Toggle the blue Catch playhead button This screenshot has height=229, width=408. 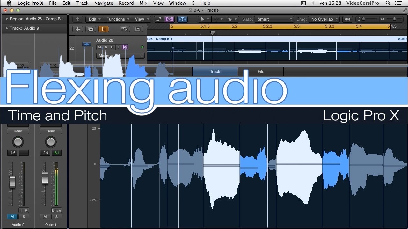182,19
